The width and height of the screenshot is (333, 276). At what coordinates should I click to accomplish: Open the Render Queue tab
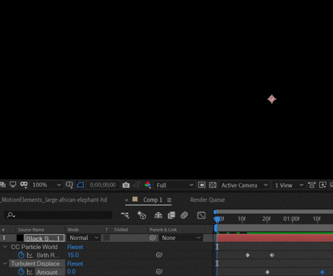207,200
